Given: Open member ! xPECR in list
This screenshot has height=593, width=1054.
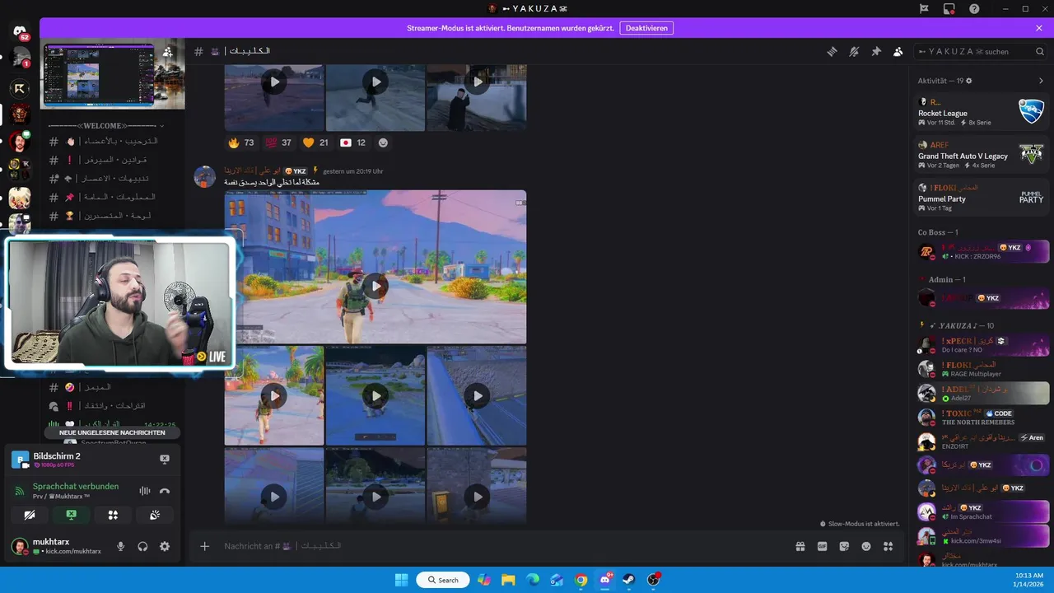Looking at the screenshot, I should coord(982,345).
